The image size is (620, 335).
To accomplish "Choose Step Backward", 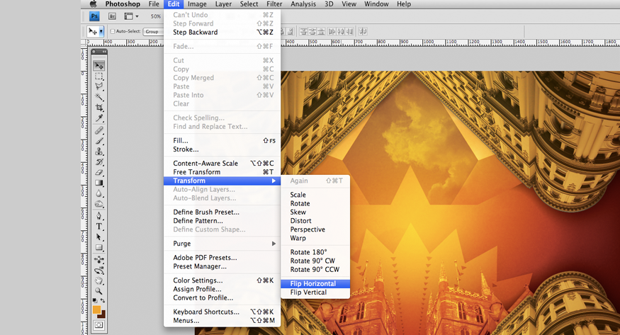I will (222, 33).
